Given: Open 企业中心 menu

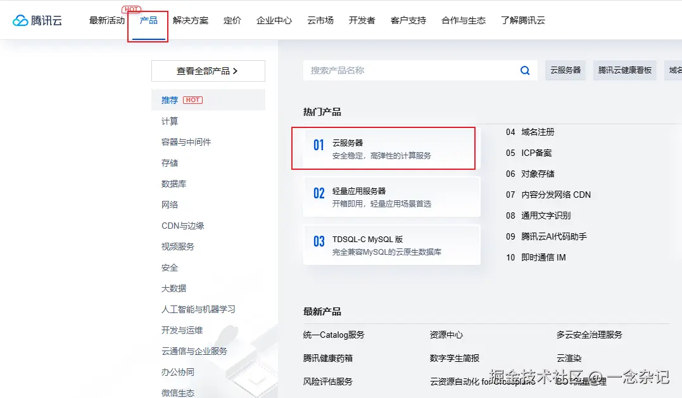Looking at the screenshot, I should tap(274, 20).
